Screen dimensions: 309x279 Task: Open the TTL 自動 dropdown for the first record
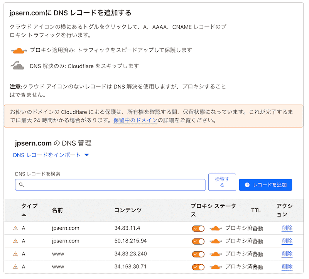tap(258, 228)
